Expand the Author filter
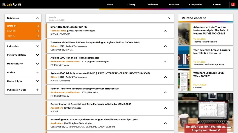The height and width of the screenshot is (133, 238). coord(37,72)
